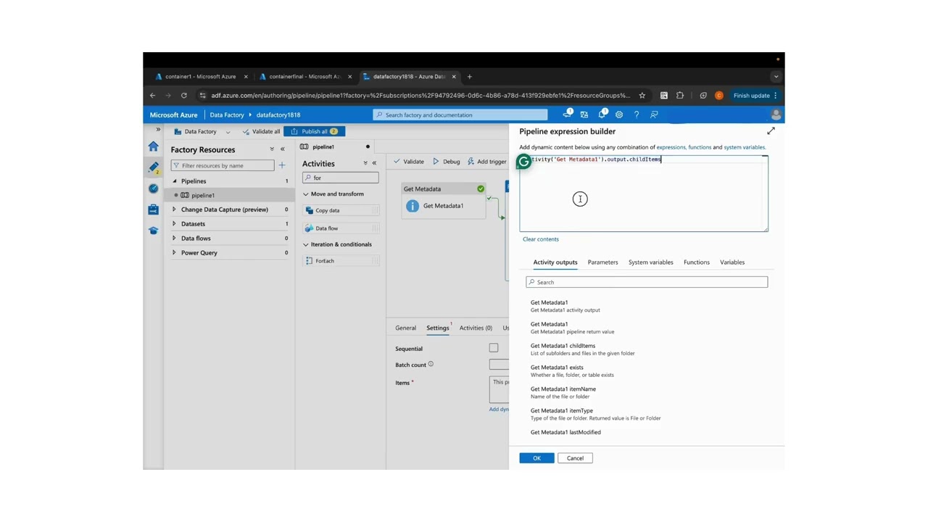The height and width of the screenshot is (522, 928).
Task: Select Get Metadata1 activity output entry
Action: tap(565, 306)
